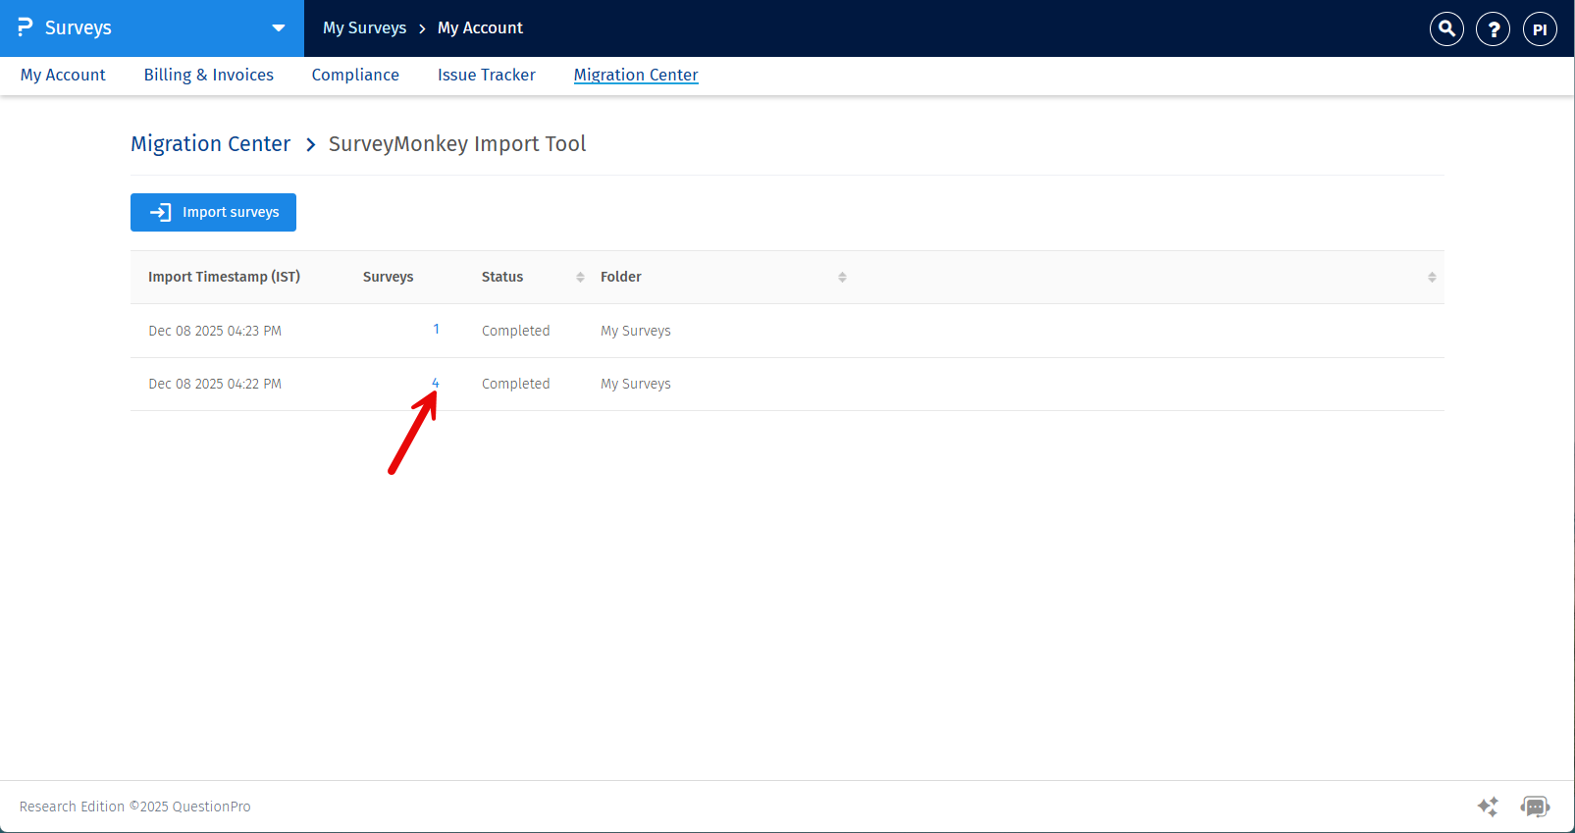This screenshot has height=833, width=1575.
Task: Go to My Surveys breadcrumb
Action: tap(365, 27)
